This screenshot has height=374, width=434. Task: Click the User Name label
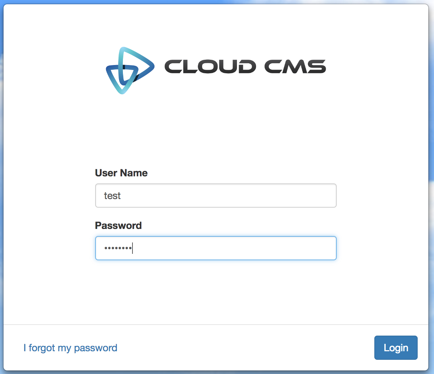click(x=121, y=173)
